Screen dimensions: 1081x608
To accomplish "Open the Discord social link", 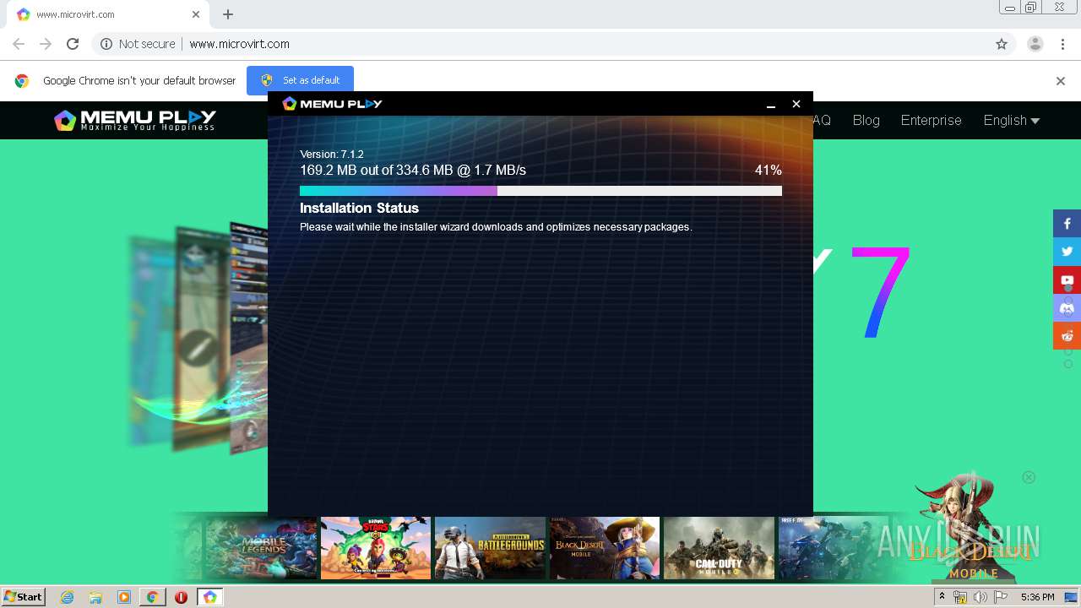I will tap(1067, 307).
